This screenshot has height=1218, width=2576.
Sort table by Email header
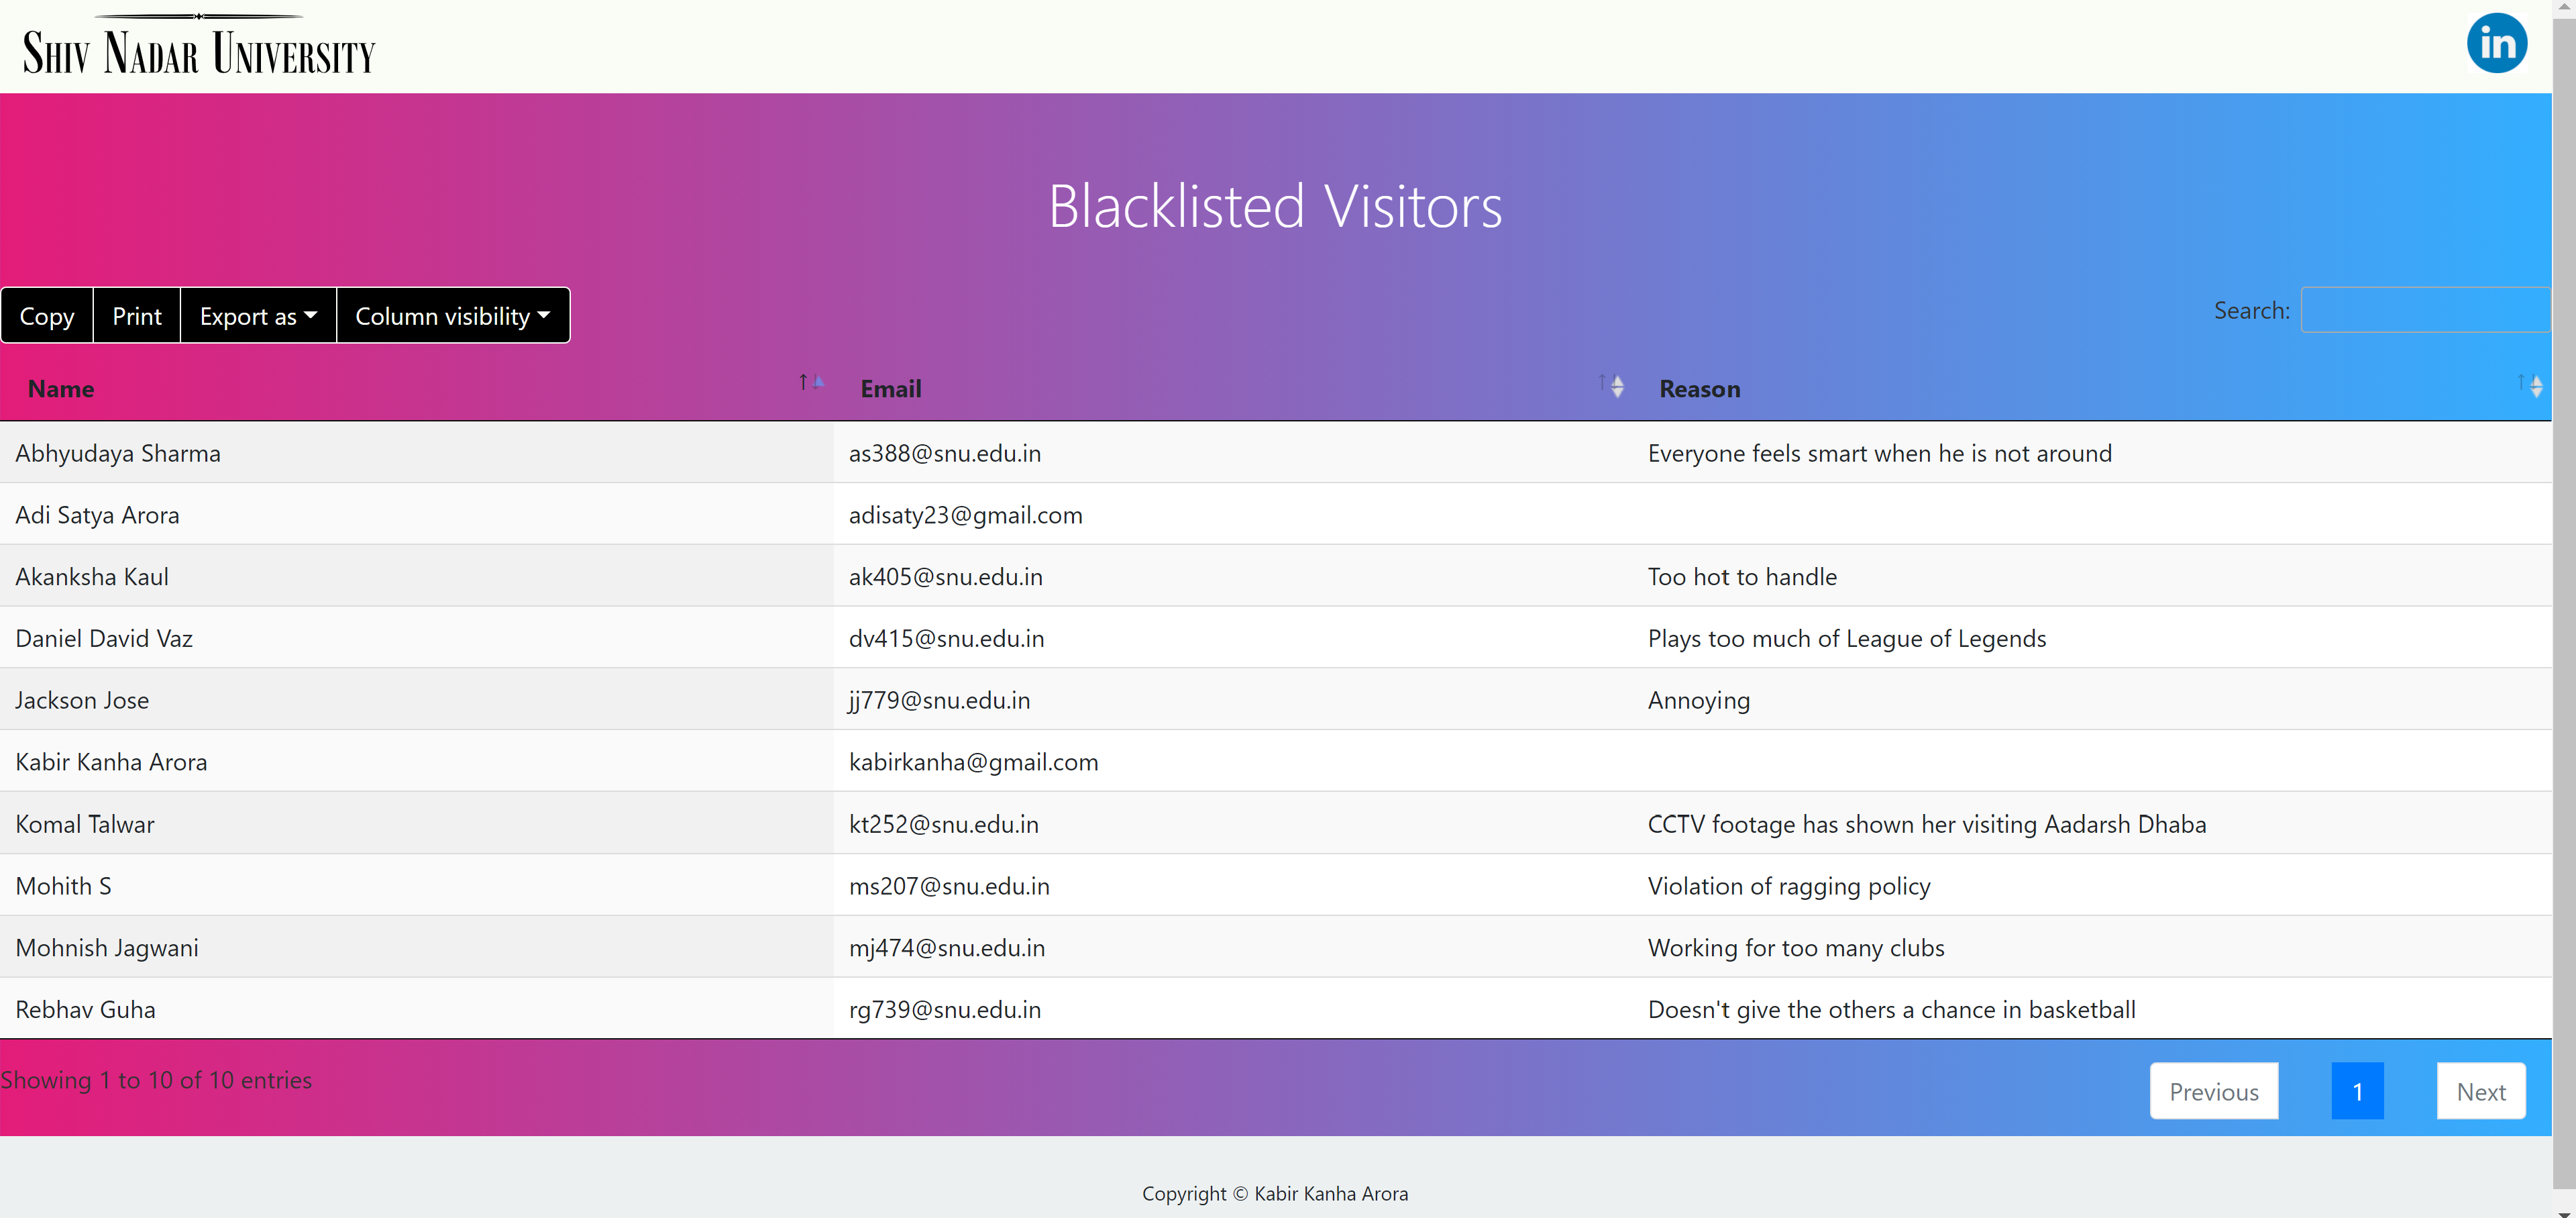click(x=890, y=389)
